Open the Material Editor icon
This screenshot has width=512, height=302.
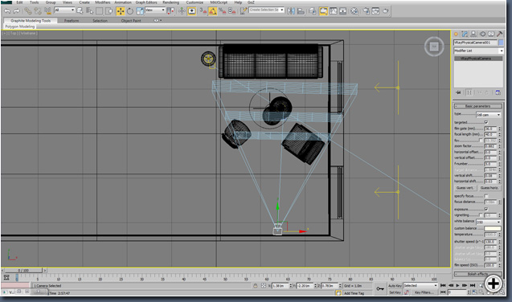(x=354, y=11)
